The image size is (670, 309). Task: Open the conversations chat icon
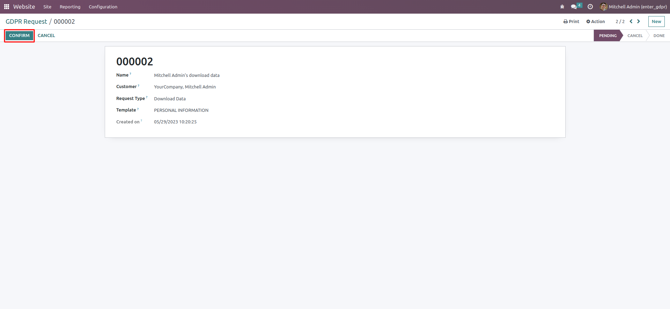574,7
